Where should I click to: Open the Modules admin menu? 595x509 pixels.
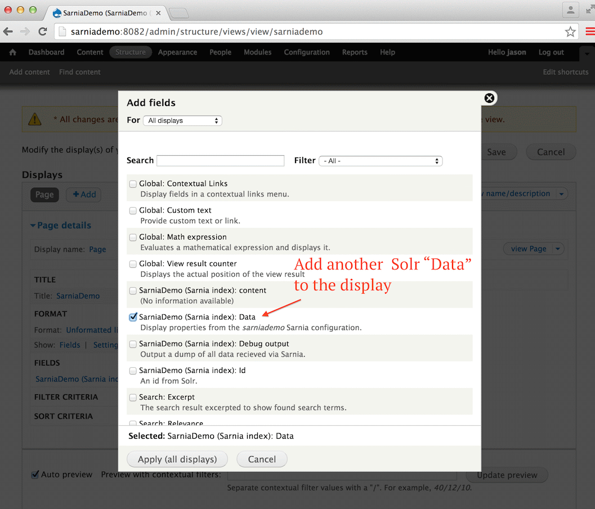point(257,52)
